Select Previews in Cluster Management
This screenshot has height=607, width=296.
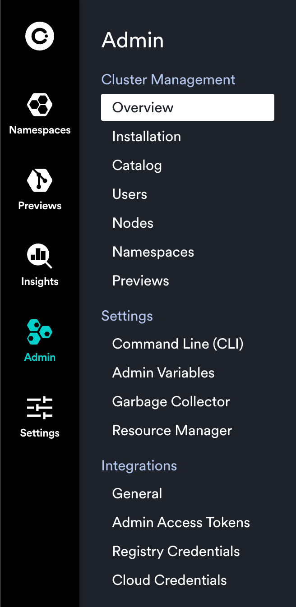point(140,281)
